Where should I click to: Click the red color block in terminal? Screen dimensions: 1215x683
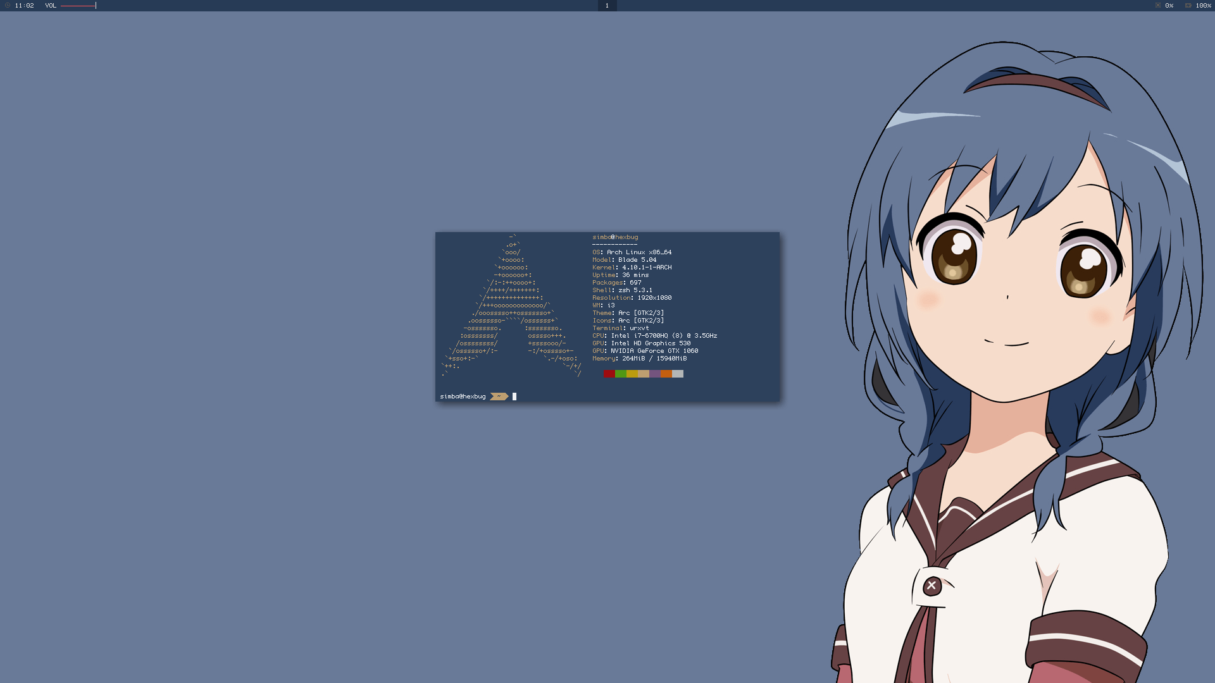(609, 374)
